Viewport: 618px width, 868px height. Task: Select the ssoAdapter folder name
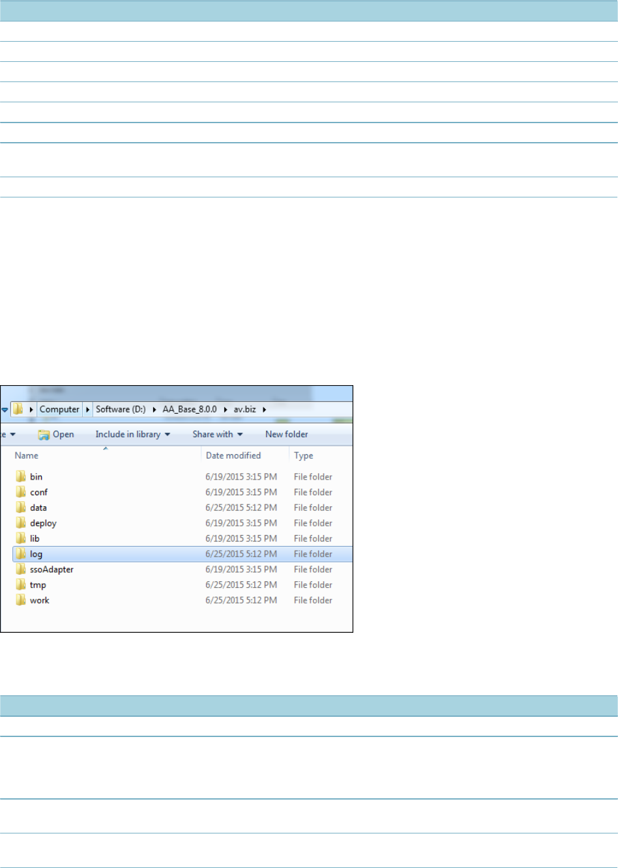point(51,570)
